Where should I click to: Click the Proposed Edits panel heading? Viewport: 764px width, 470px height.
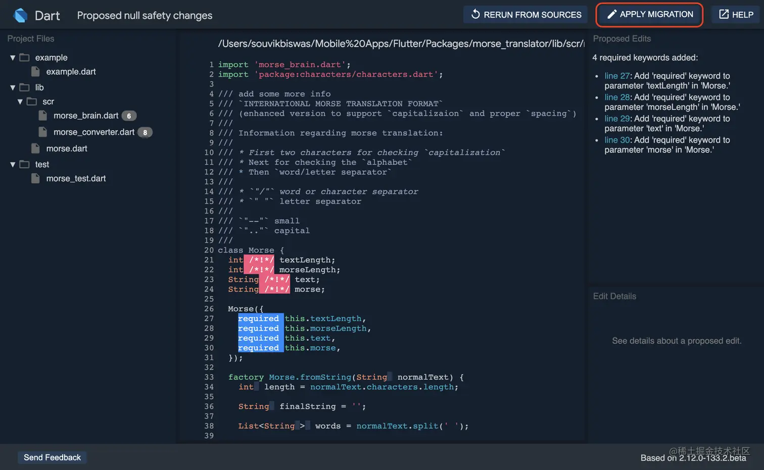(622, 39)
